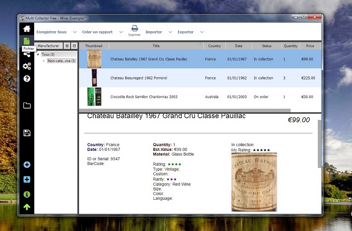Collapse the Tous (3) tree node arrow

[x=38, y=54]
